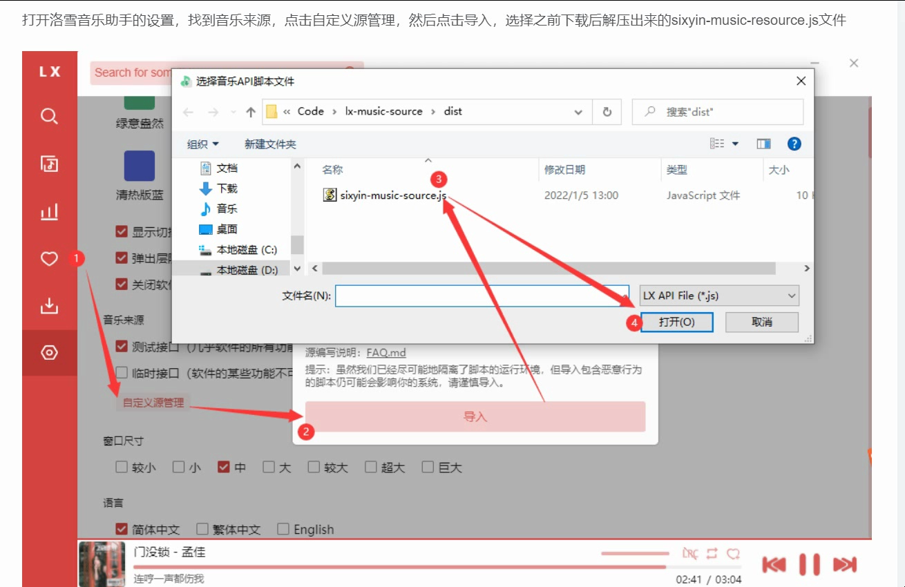The width and height of the screenshot is (905, 587).
Task: Click the heart-shaped add-to-favorites icon in player bar
Action: pyautogui.click(x=734, y=553)
